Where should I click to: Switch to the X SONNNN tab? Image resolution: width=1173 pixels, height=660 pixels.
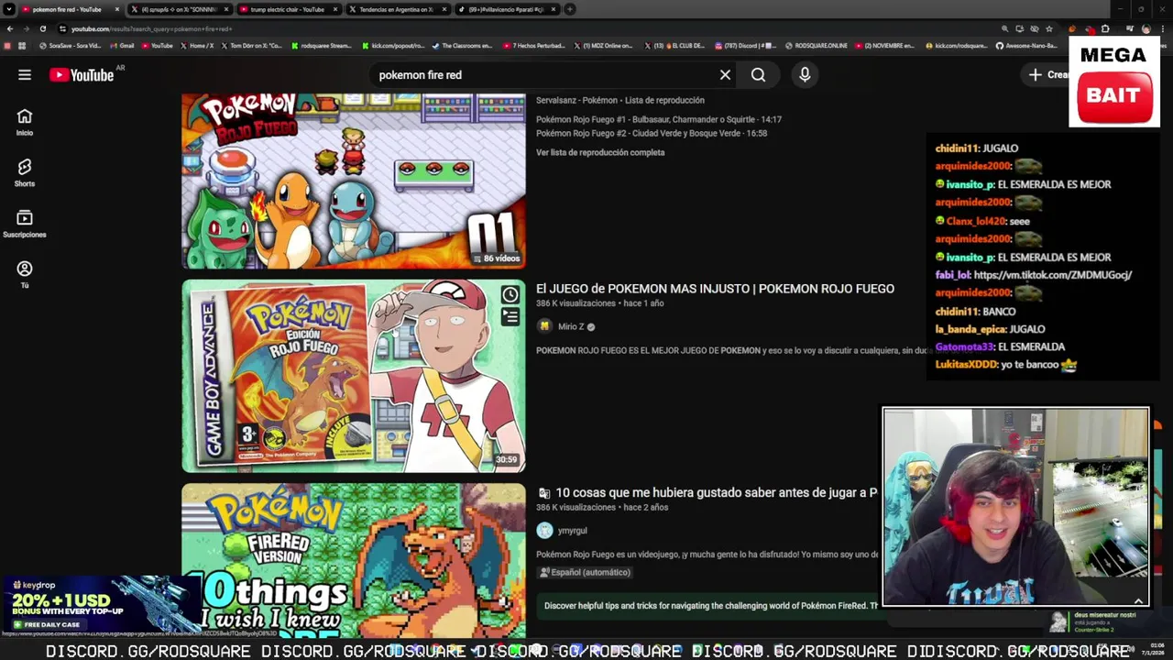pos(179,9)
